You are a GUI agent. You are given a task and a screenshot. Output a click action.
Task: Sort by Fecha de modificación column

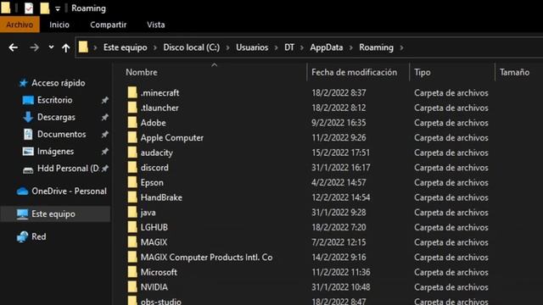(355, 72)
